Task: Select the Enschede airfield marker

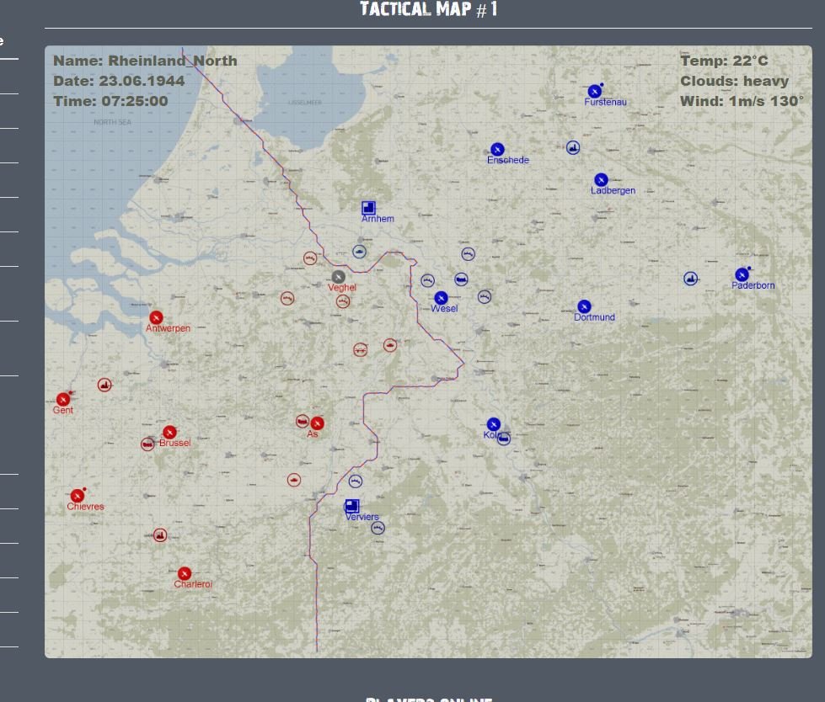Action: (x=497, y=150)
